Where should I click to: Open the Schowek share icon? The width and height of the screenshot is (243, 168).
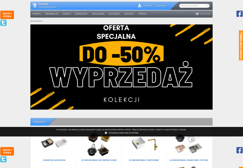(197, 14)
